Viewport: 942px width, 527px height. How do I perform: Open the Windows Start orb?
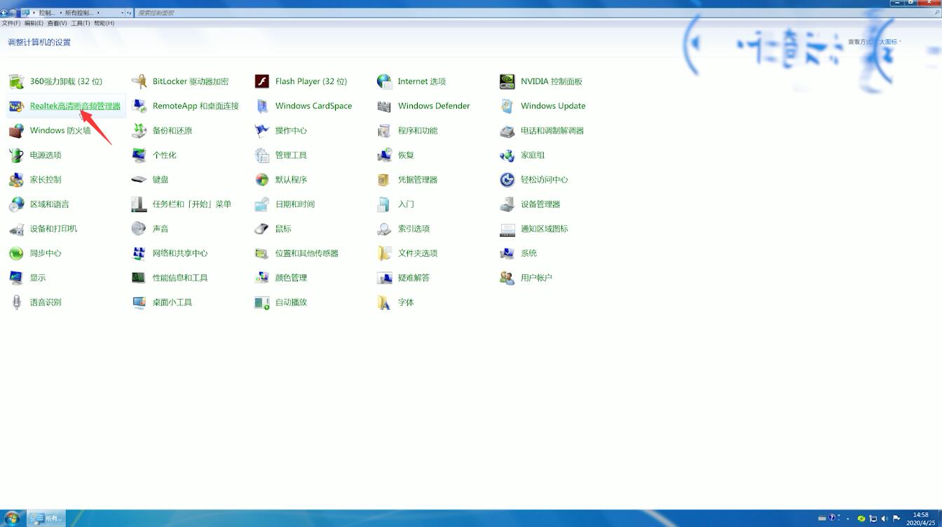[x=13, y=519]
